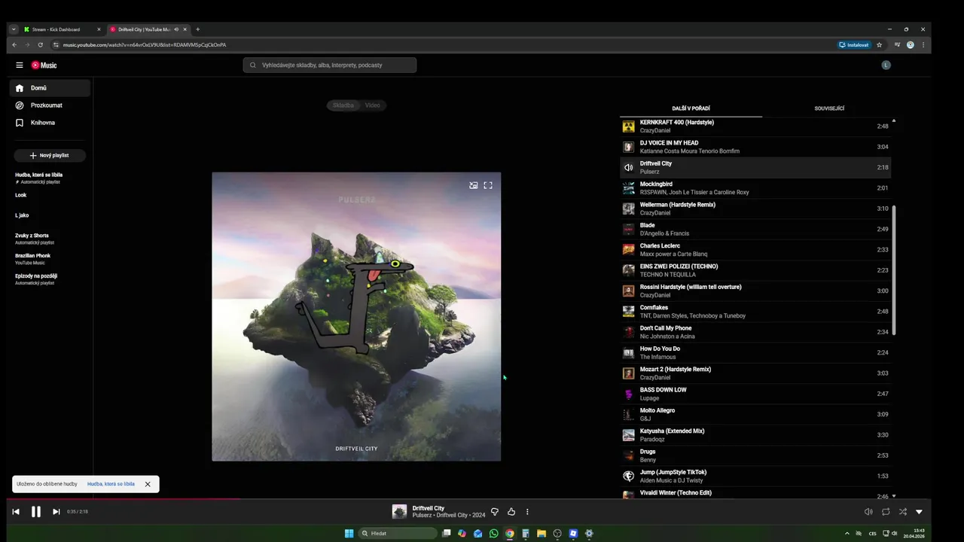Toggle the player volume icon
Image resolution: width=964 pixels, height=542 pixels.
coord(868,512)
